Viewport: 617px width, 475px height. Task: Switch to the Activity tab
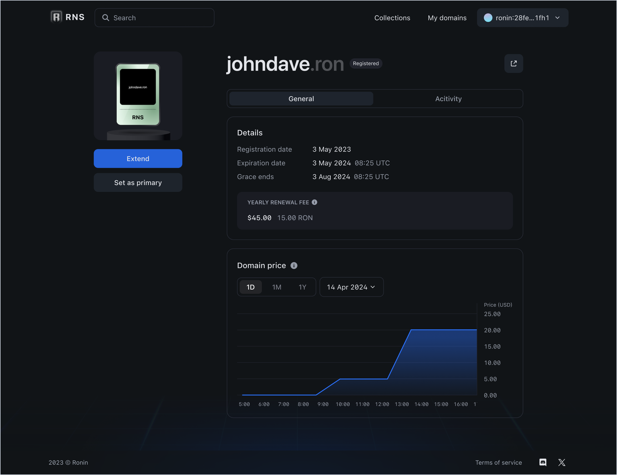[447, 98]
